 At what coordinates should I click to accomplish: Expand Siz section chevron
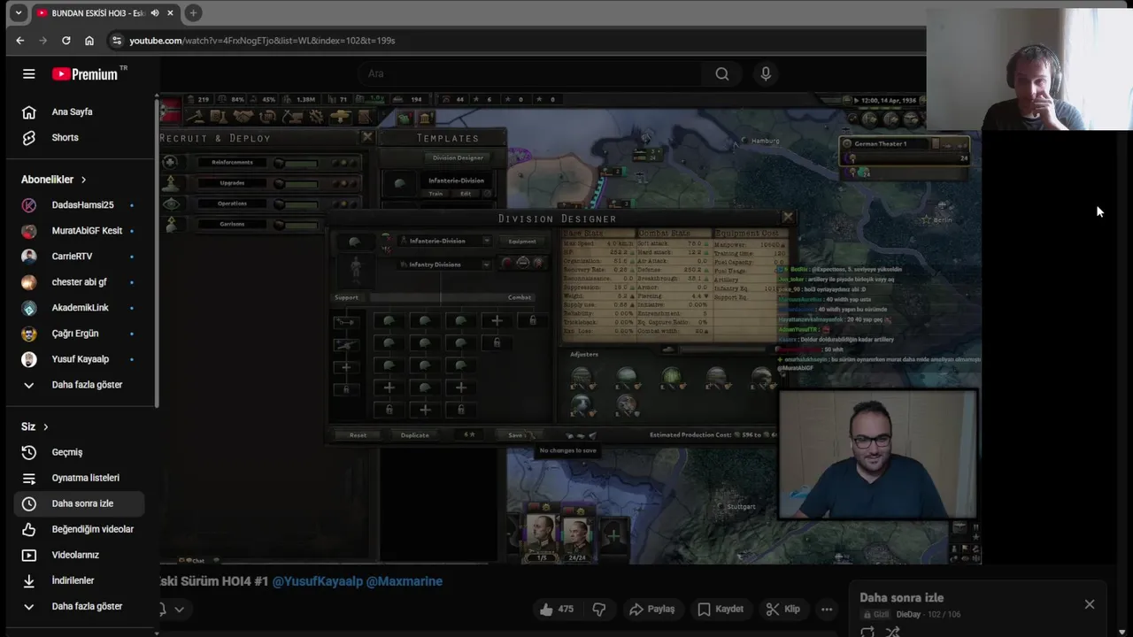tap(46, 426)
